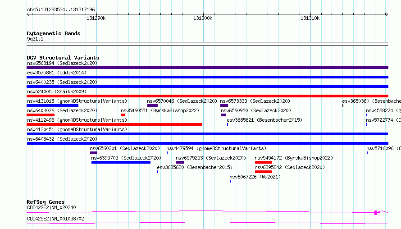Open the nsv5460551 (ByrskaBishop2022) label
This screenshot has height=229, width=401.
click(x=160, y=110)
